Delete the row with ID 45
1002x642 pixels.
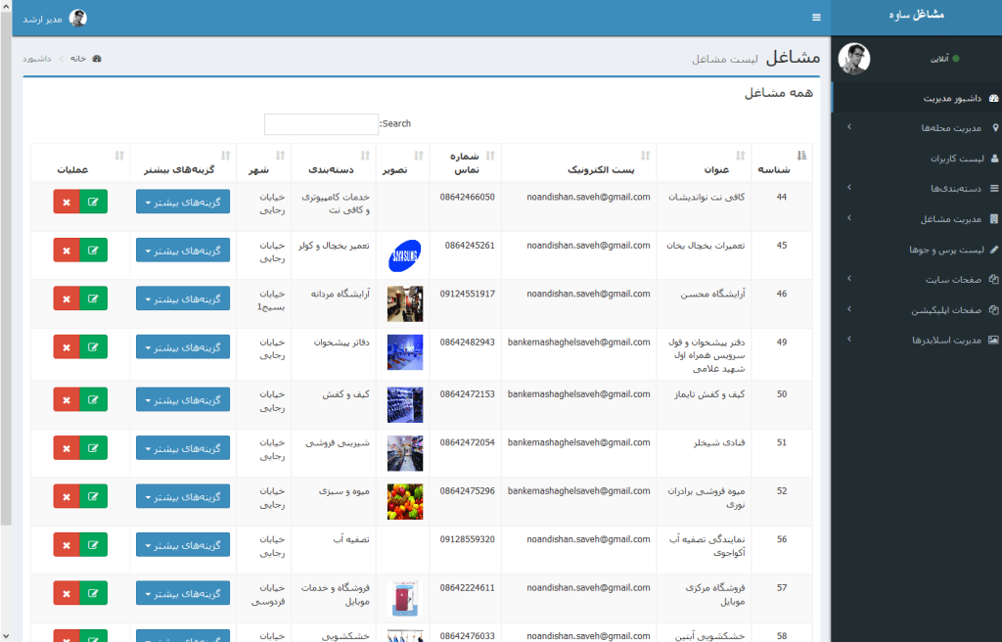[x=67, y=250]
